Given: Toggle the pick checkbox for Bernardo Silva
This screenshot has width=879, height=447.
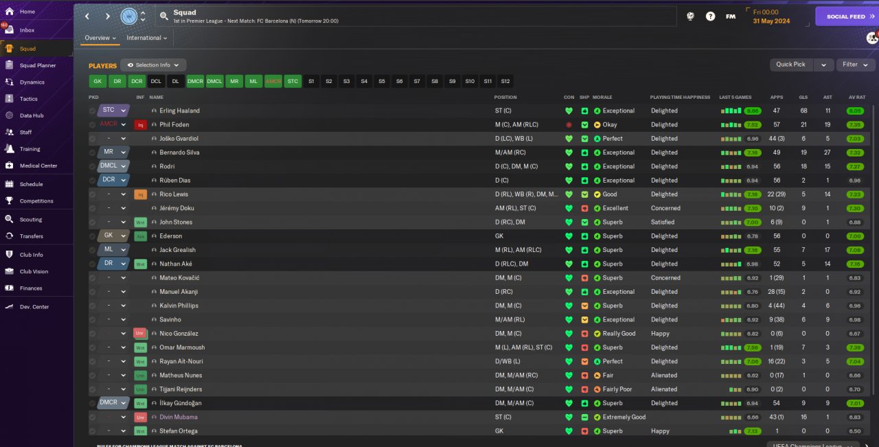Looking at the screenshot, I should [93, 152].
